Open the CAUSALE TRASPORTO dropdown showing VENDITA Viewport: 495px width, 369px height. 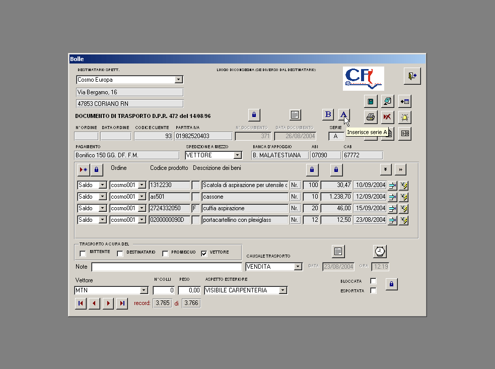(x=298, y=267)
